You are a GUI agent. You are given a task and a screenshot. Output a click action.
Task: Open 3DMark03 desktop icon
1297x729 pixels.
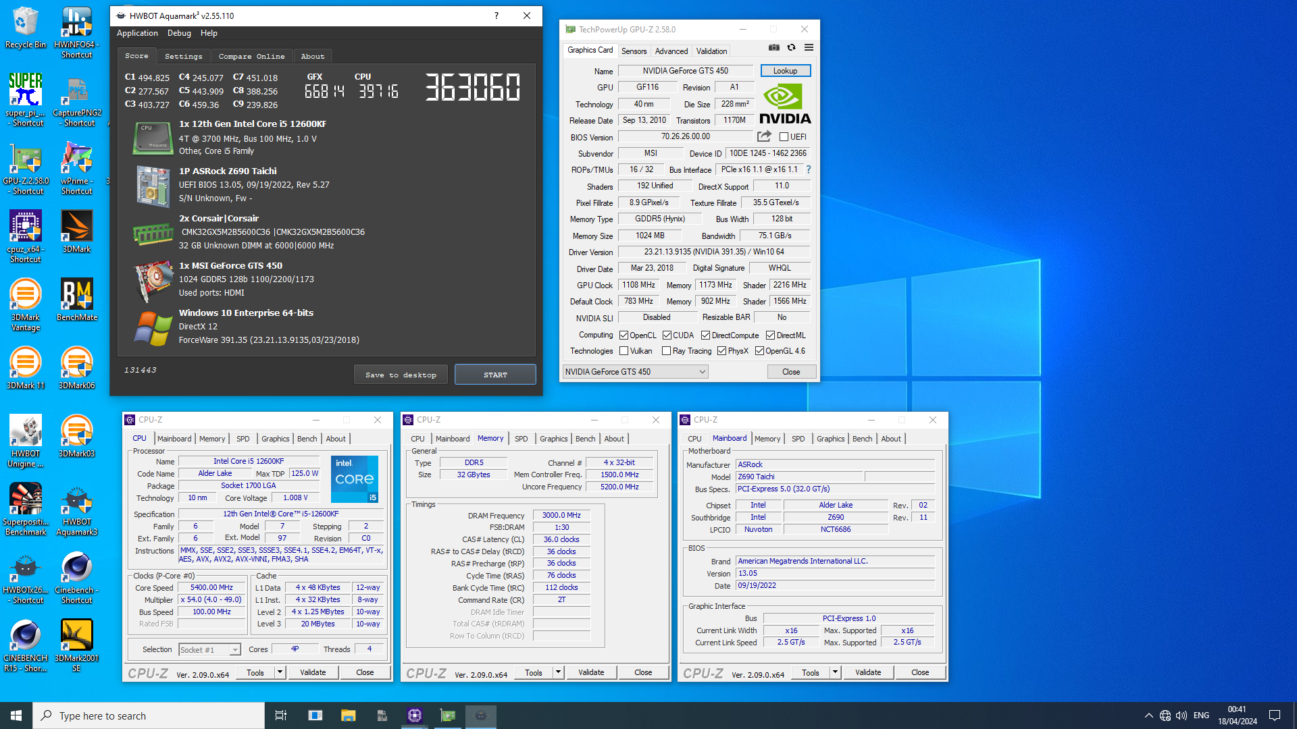point(76,436)
